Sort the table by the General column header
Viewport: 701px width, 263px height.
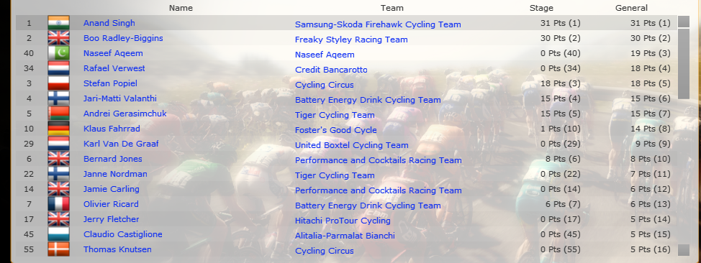pyautogui.click(x=631, y=8)
